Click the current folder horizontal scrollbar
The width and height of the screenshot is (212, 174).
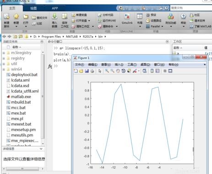point(22,168)
